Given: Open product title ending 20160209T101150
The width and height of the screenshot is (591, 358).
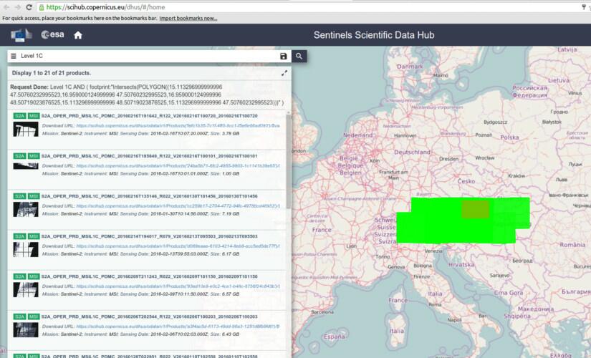Looking at the screenshot, I should [x=149, y=276].
